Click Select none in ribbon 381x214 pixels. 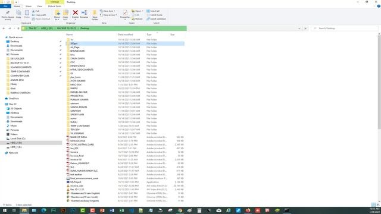[x=155, y=15]
